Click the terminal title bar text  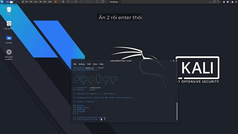pos(121,61)
